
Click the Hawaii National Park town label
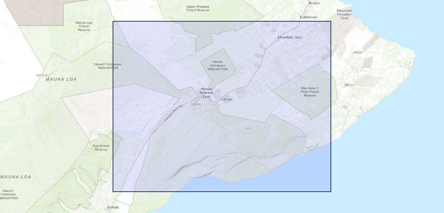pyautogui.click(x=206, y=93)
